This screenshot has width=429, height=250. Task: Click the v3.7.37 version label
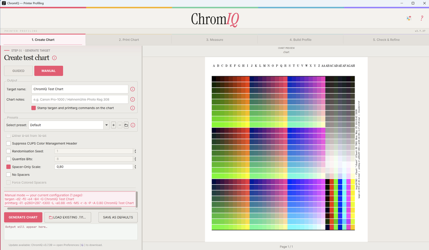(x=420, y=31)
